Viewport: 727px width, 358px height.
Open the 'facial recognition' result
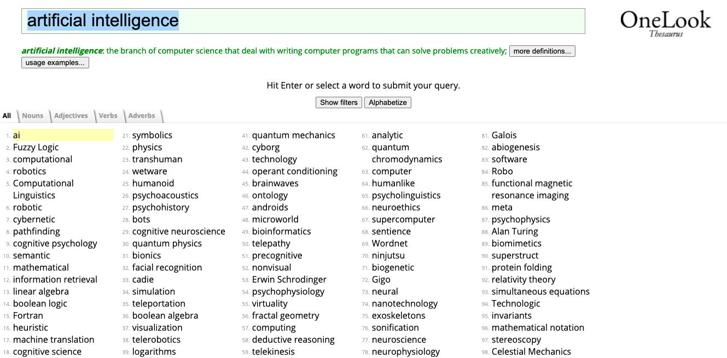coord(167,267)
